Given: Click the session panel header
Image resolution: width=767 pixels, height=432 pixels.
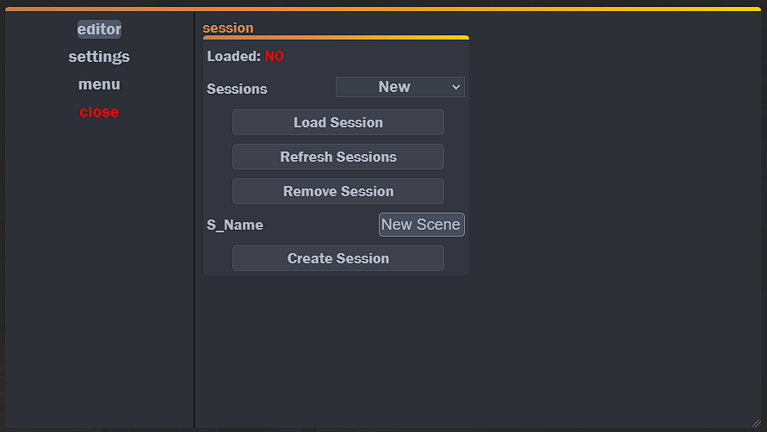Looking at the screenshot, I should [x=228, y=28].
